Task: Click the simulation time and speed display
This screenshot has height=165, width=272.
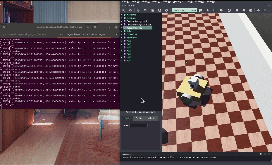Action: click(x=184, y=11)
